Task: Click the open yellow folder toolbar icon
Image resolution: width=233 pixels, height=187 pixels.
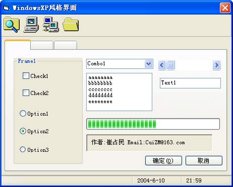Action: [71, 25]
